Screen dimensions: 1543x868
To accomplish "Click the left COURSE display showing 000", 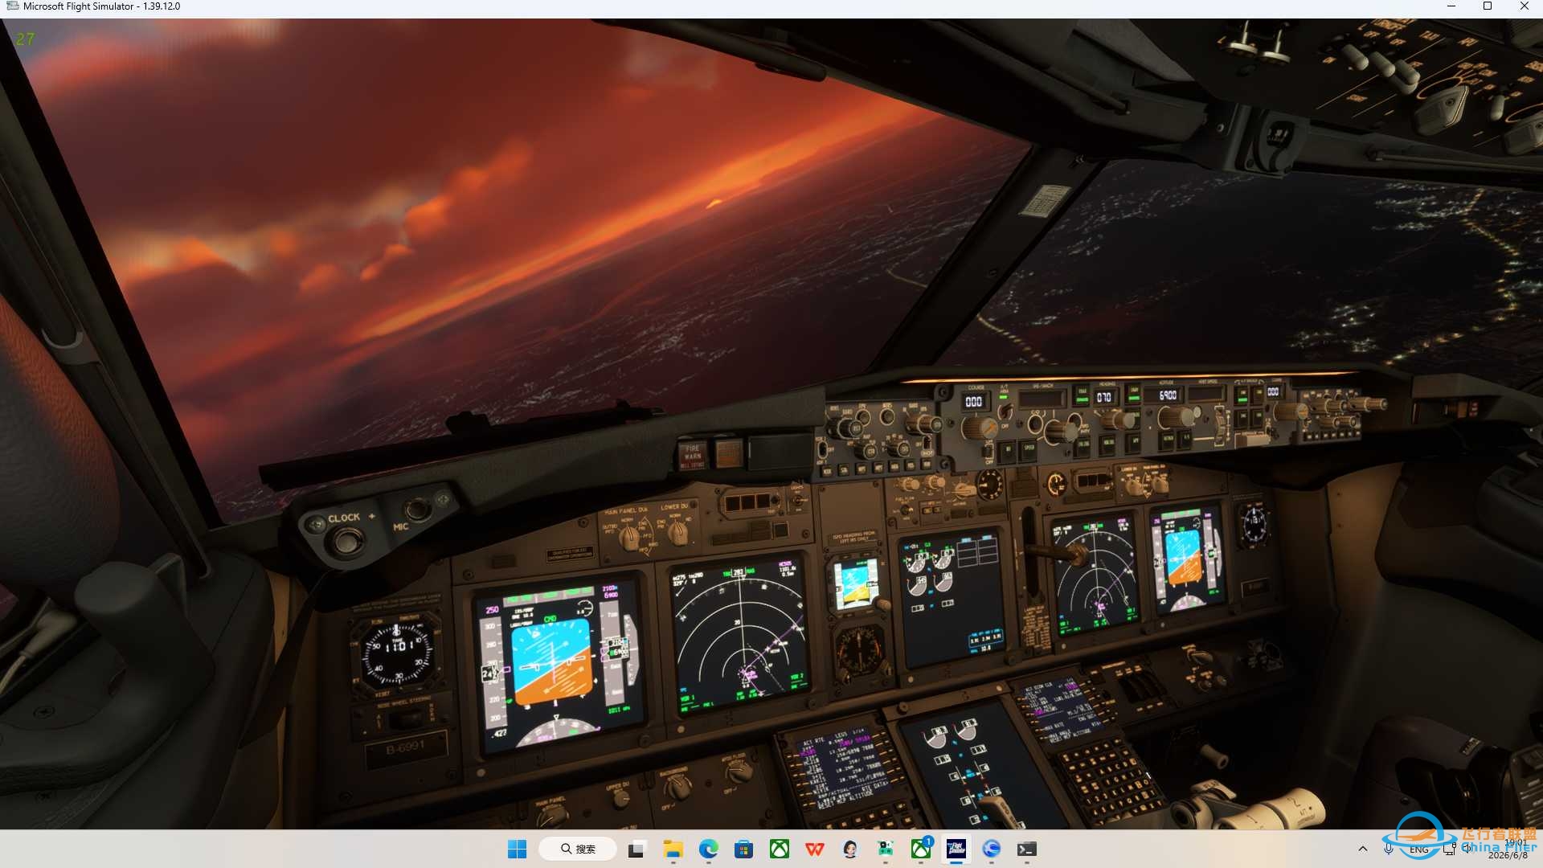I will pyautogui.click(x=973, y=401).
